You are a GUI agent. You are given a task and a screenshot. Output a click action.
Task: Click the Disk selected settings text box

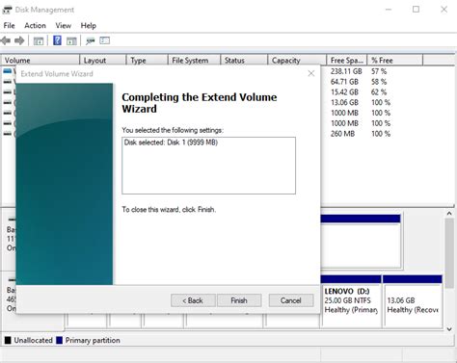pos(208,166)
